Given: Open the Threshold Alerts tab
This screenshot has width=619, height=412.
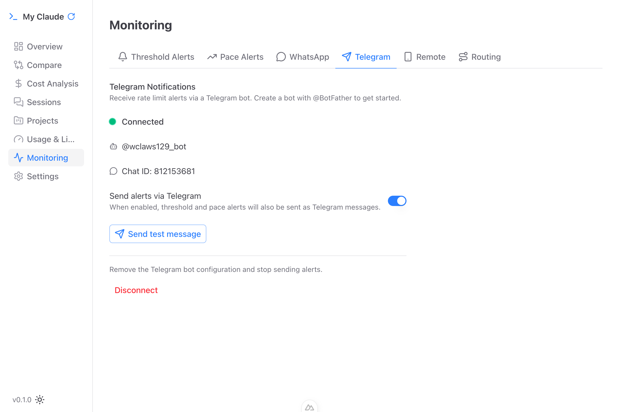Looking at the screenshot, I should 156,57.
